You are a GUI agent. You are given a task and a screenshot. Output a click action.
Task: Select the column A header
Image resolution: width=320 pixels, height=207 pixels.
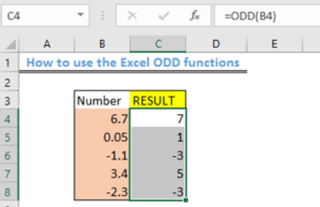point(47,44)
